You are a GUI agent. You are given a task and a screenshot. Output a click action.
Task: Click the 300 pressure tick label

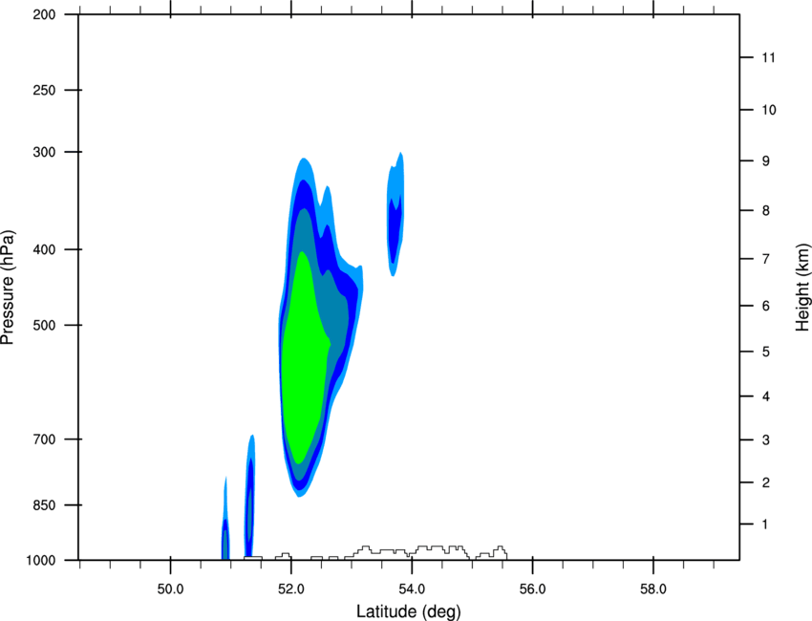tap(44, 152)
